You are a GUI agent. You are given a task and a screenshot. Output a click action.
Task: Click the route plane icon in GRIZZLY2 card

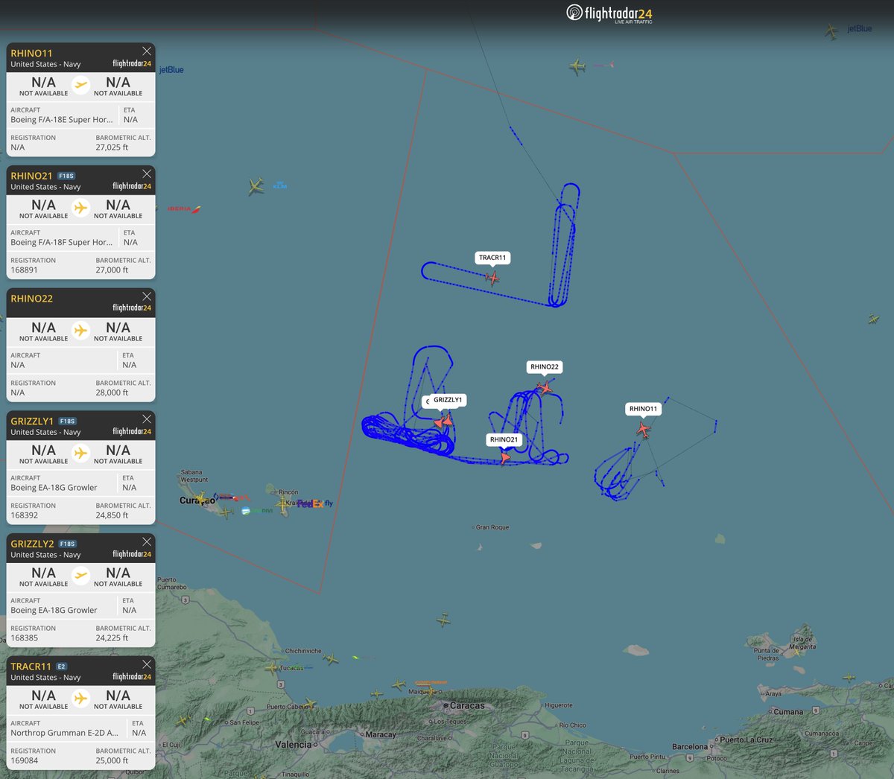pos(80,576)
